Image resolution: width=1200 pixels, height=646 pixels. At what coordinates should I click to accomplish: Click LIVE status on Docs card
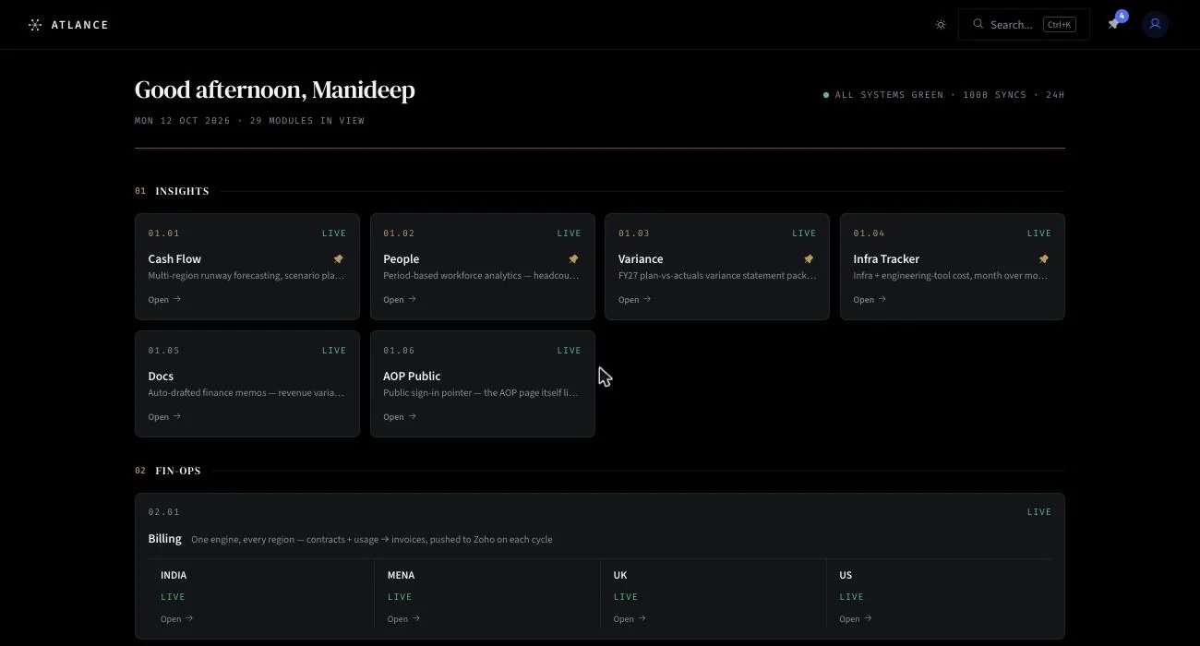[334, 351]
